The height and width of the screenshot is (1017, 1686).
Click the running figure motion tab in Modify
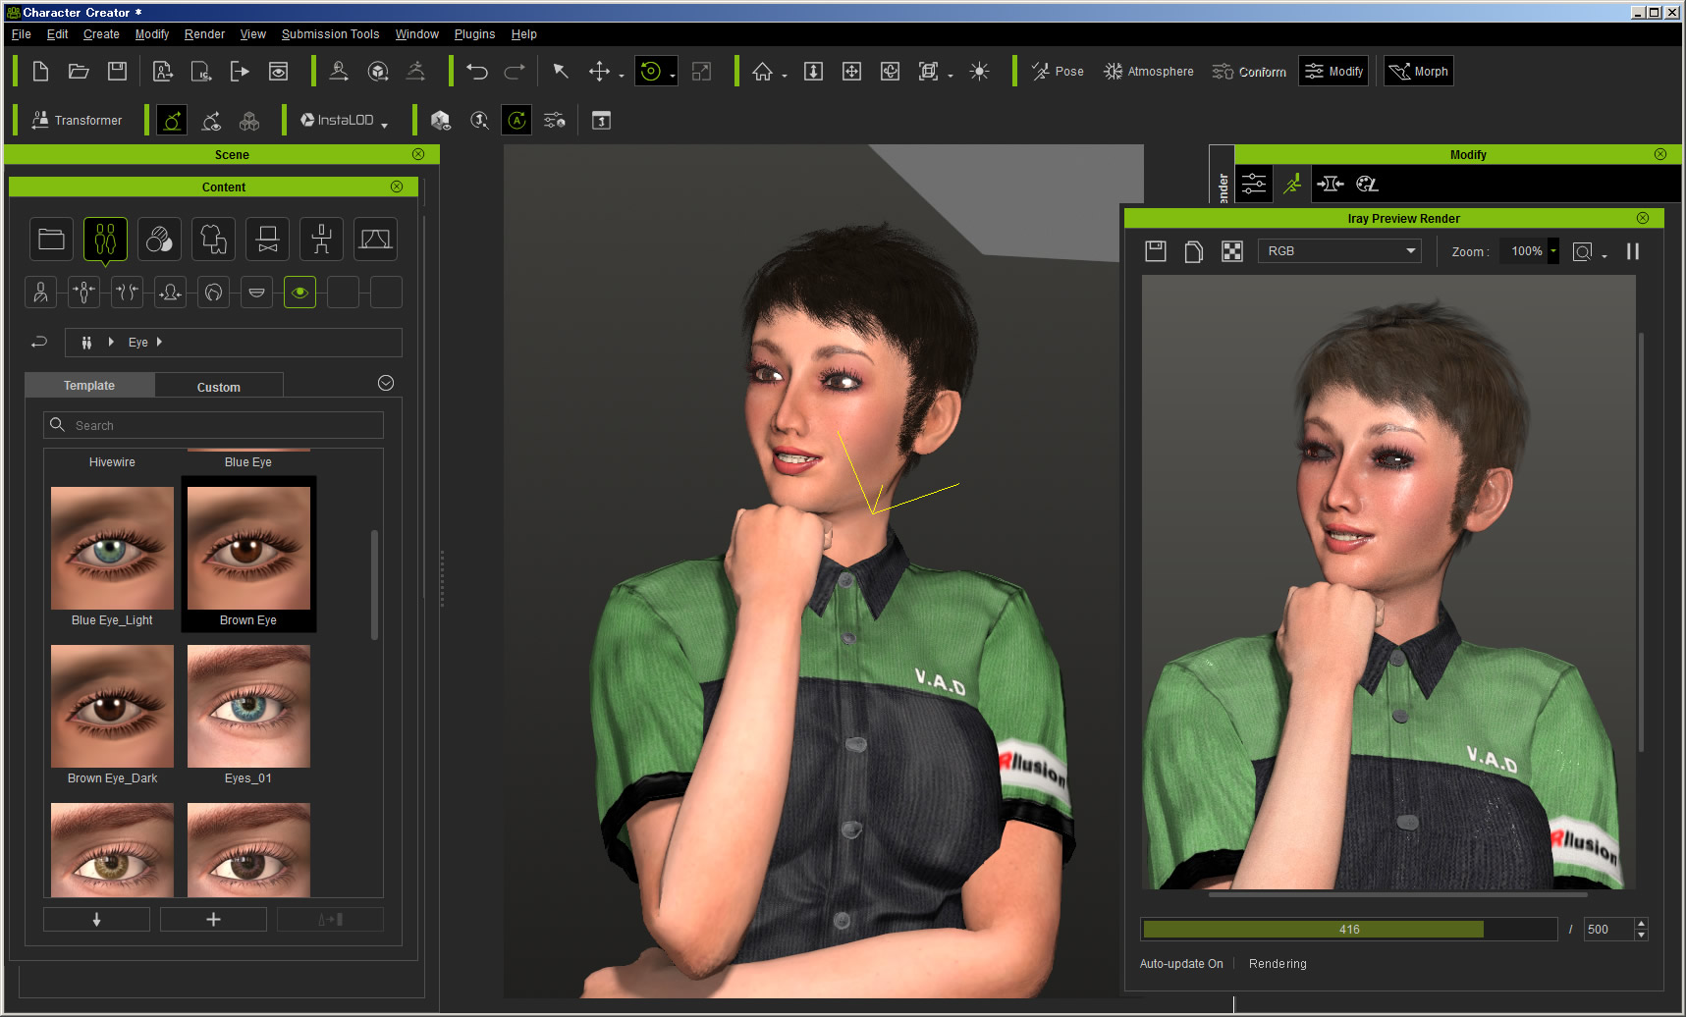point(1292,184)
